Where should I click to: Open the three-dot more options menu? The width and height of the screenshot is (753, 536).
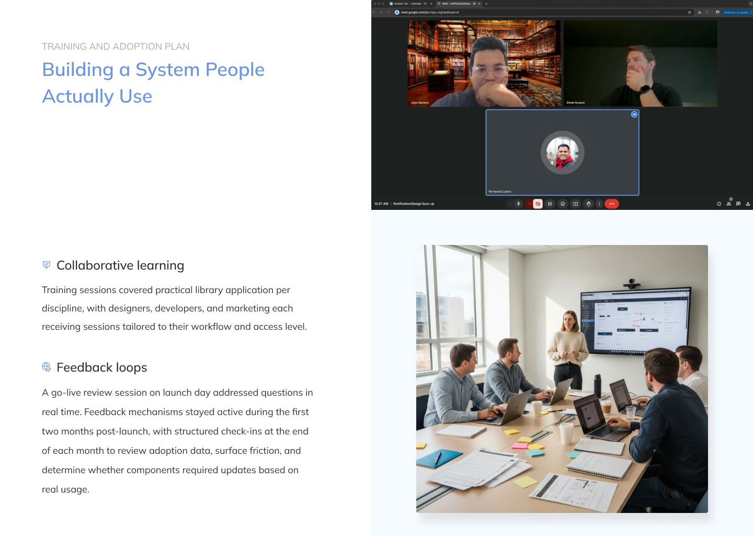599,204
